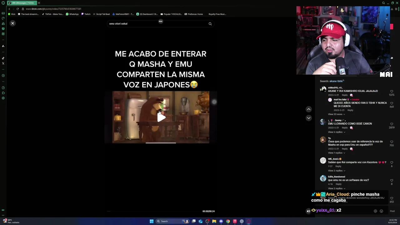Expand 'View 2 replies' under Edits_Randomxd comment
Screen dimensions: 400x225
tap(336, 188)
